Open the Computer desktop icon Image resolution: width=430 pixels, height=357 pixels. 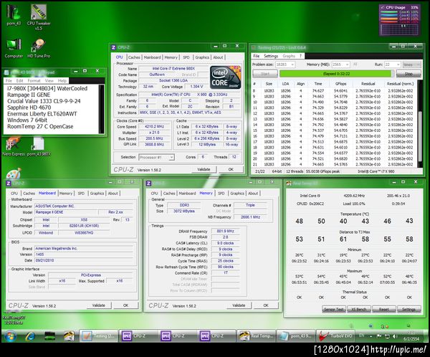pos(13,45)
